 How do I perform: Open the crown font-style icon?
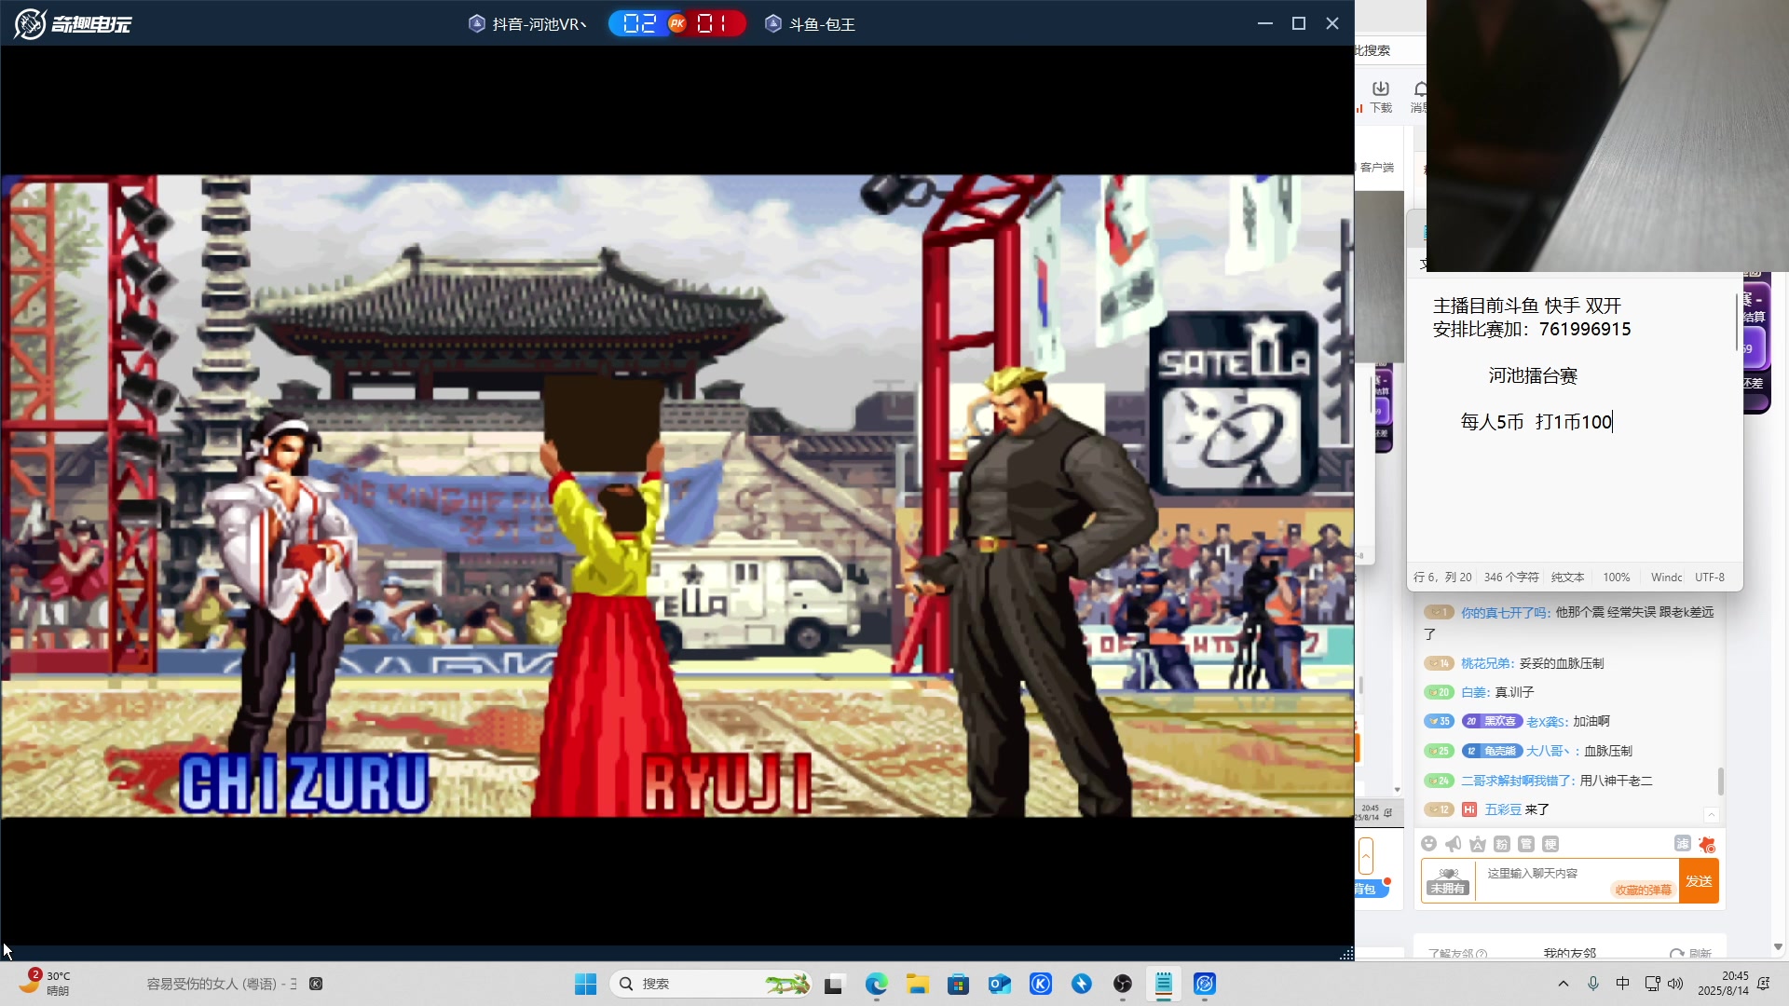1478,844
